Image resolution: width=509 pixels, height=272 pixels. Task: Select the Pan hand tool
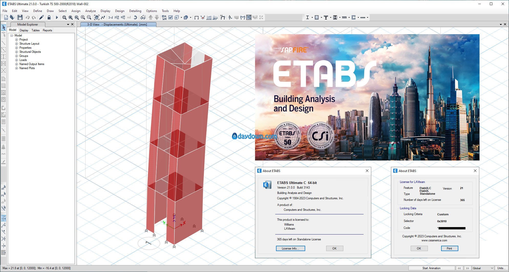pos(97,17)
